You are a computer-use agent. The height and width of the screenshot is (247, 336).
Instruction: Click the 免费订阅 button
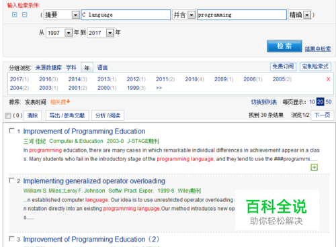(x=283, y=66)
